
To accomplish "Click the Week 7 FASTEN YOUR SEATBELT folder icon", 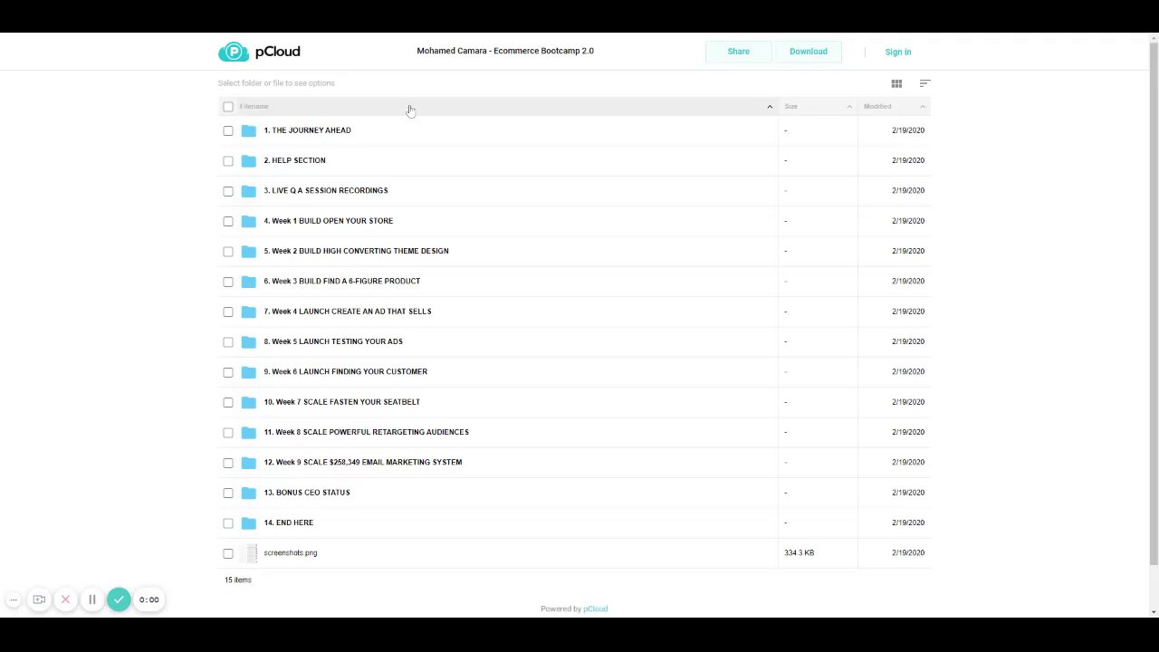I will tap(248, 402).
